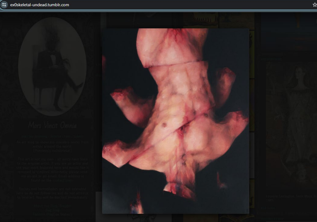The width and height of the screenshot is (317, 222).
Task: Click the white post thumbnail at lightbox bottom-left
Action: coord(99,207)
